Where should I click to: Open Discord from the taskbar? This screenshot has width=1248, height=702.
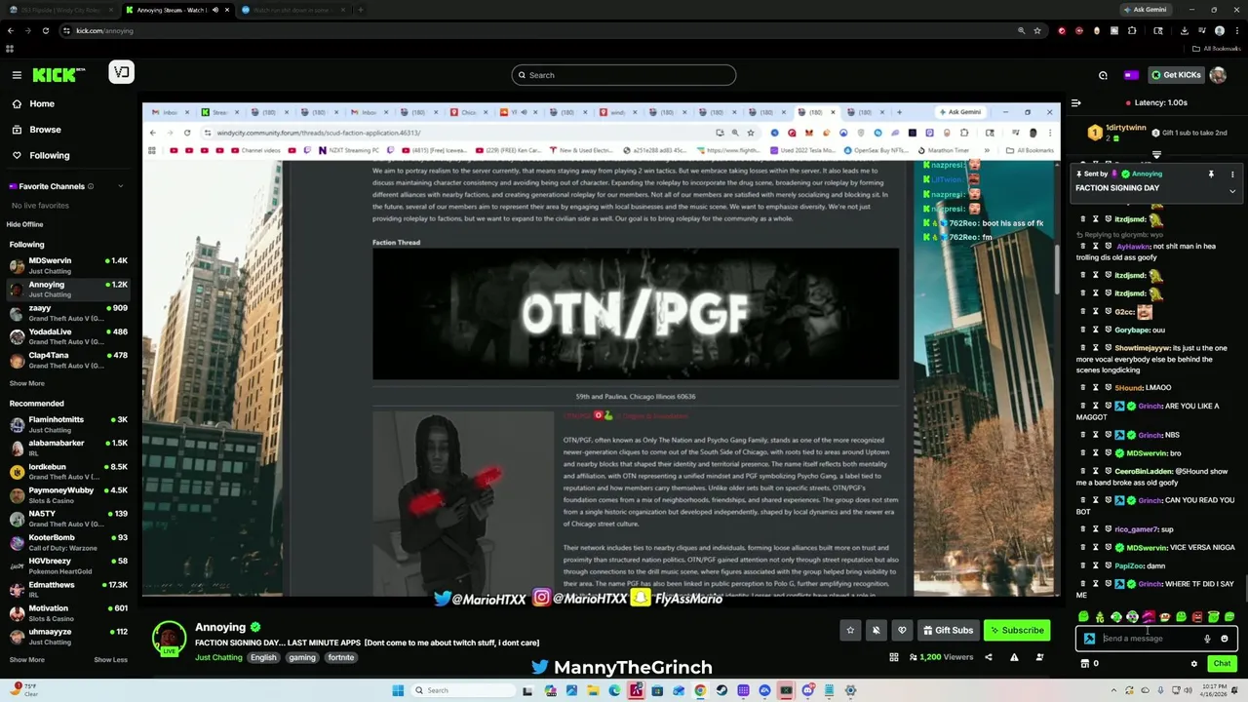807,690
